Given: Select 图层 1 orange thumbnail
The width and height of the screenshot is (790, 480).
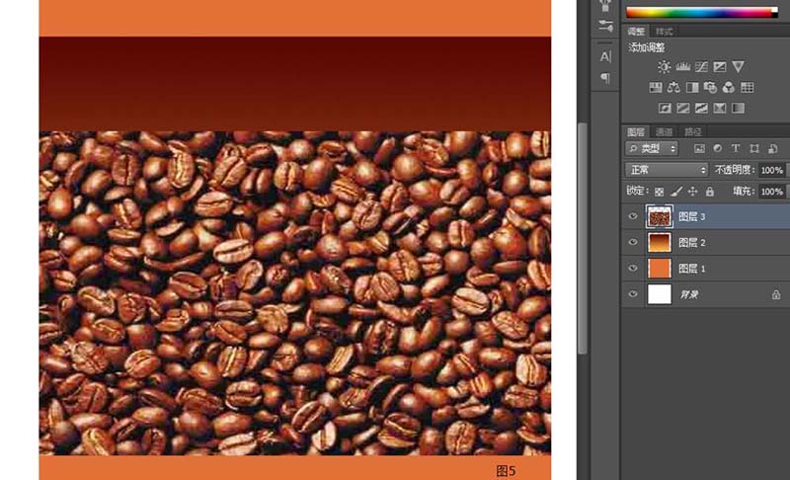Looking at the screenshot, I should pos(659,268).
